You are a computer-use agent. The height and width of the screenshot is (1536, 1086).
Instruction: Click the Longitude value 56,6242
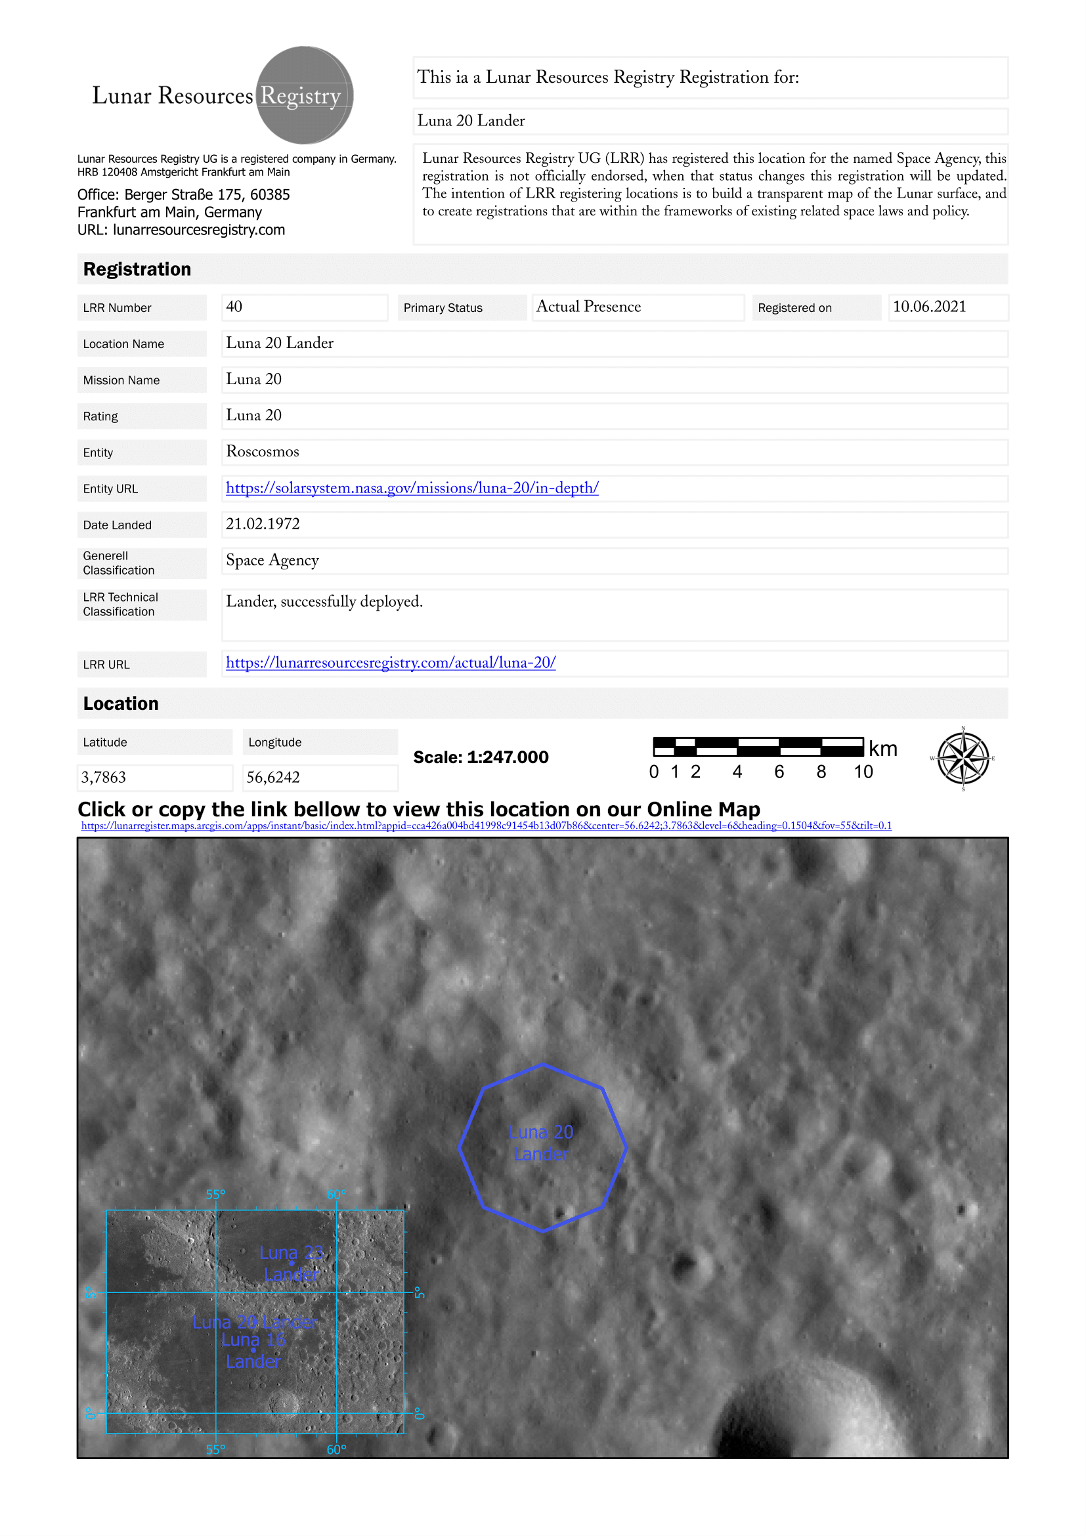coord(320,778)
